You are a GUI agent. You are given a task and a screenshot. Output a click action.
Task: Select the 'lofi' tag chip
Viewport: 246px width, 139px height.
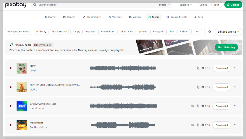pyautogui.click(x=172, y=32)
